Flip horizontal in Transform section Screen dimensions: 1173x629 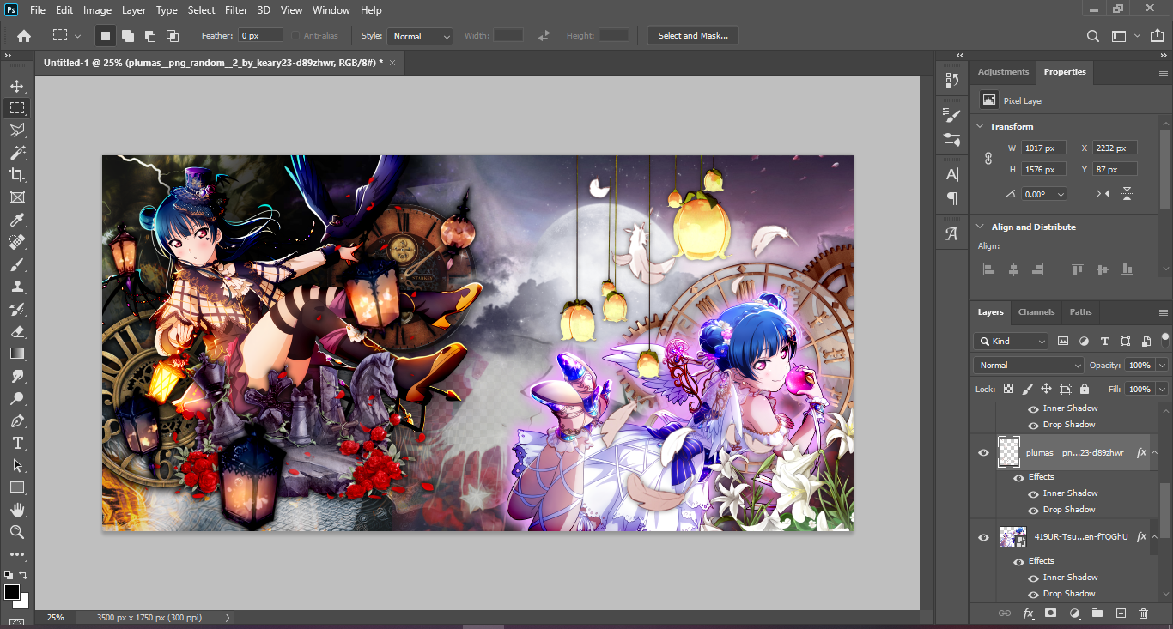tap(1103, 194)
